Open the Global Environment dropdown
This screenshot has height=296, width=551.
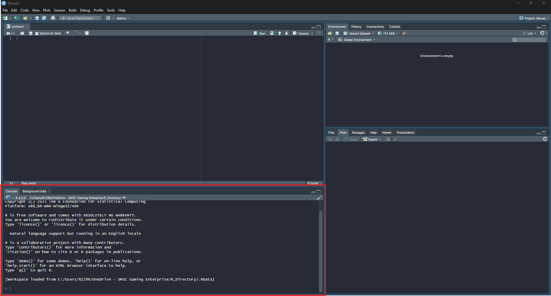(356, 40)
